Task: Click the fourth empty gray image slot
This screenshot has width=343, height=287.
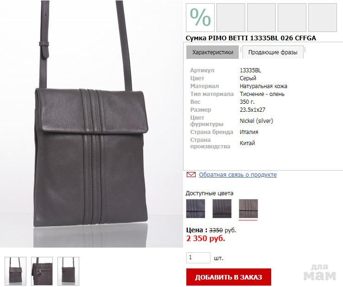Action: pos(292,18)
